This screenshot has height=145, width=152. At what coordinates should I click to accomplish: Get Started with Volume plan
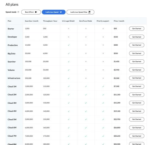(x=137, y=70)
